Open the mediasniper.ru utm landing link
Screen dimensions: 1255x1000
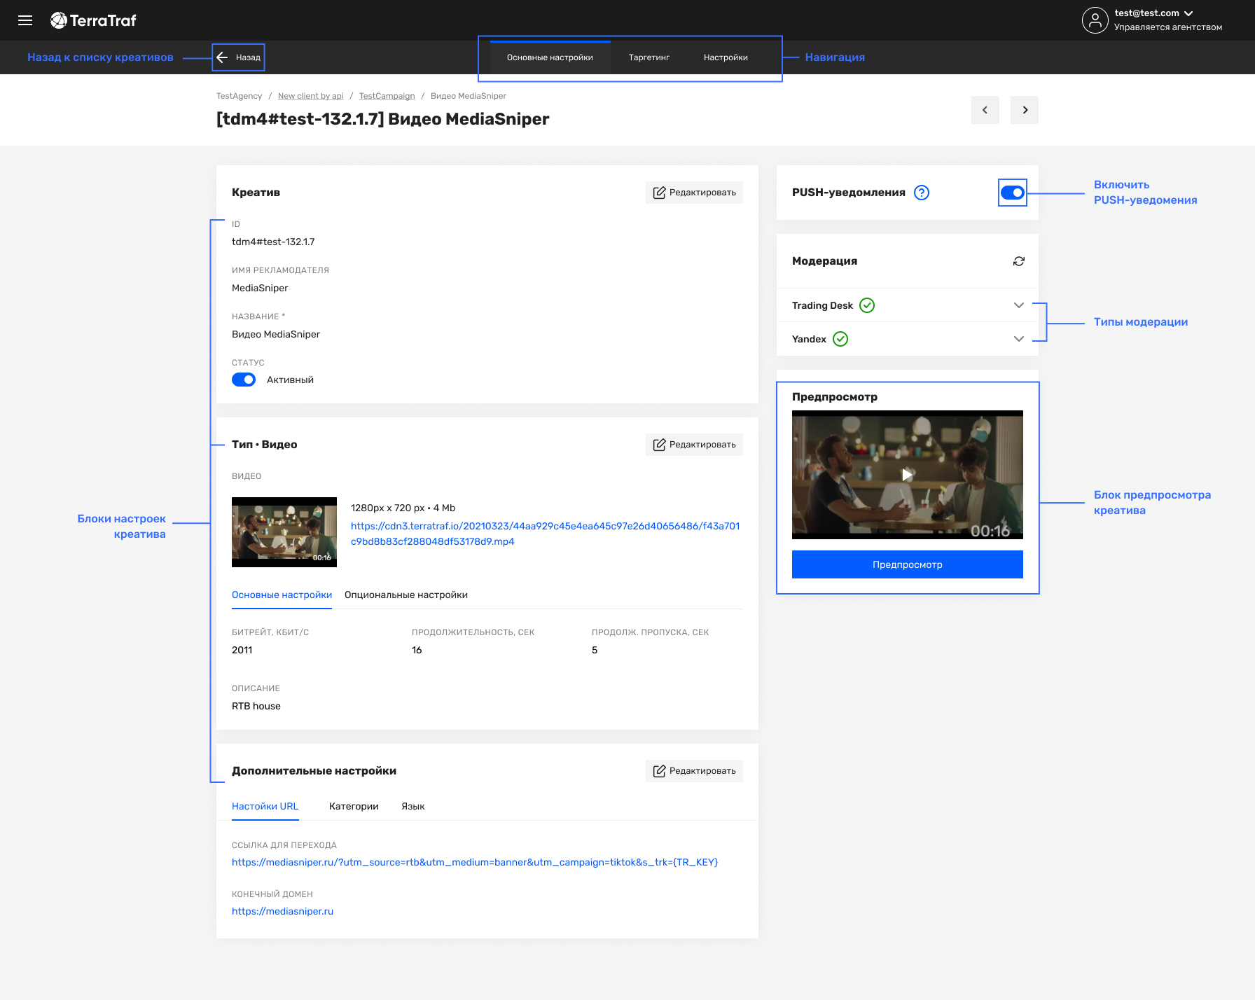(x=475, y=862)
